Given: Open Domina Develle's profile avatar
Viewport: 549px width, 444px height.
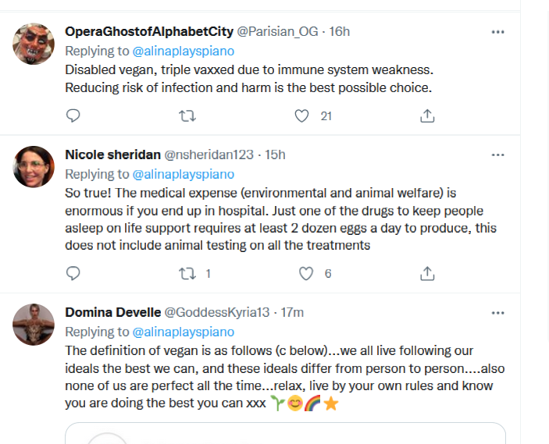Looking at the screenshot, I should pyautogui.click(x=34, y=325).
